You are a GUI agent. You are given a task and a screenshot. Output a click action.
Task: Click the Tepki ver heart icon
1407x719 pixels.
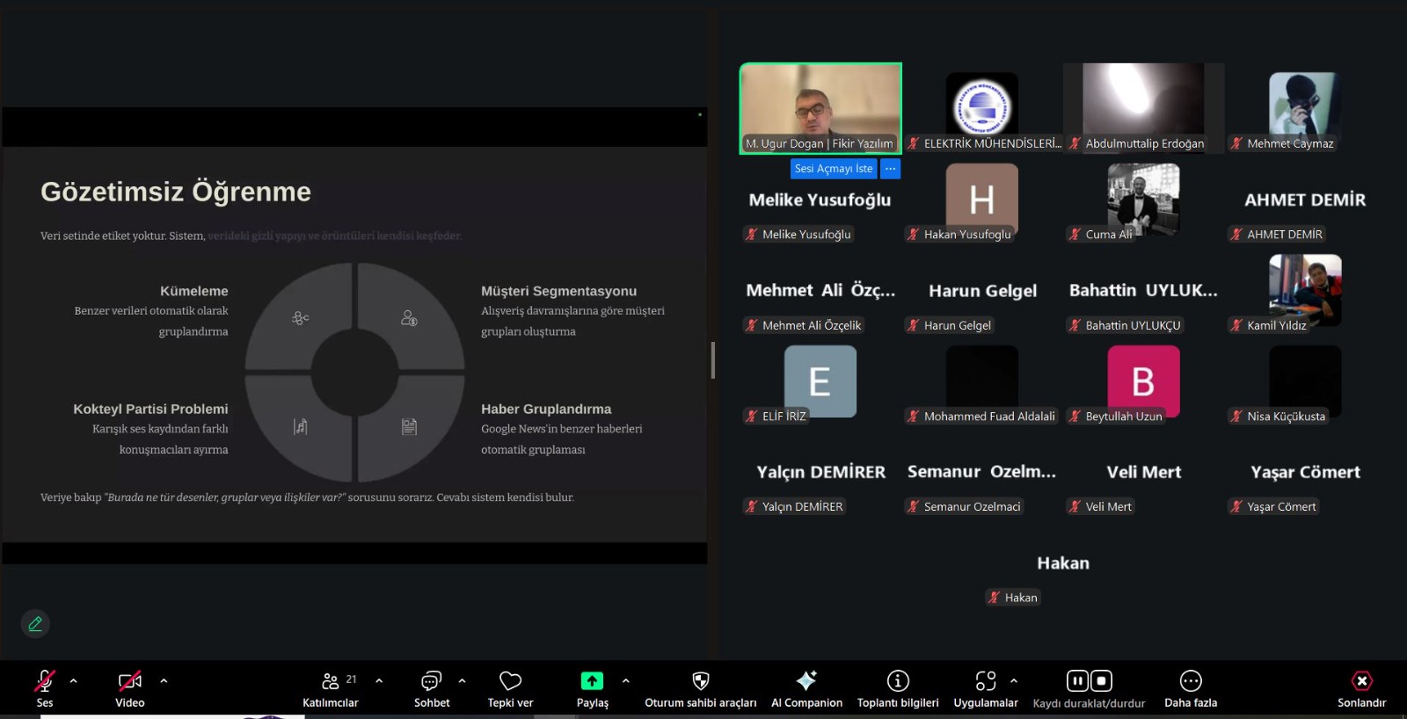[x=510, y=682]
